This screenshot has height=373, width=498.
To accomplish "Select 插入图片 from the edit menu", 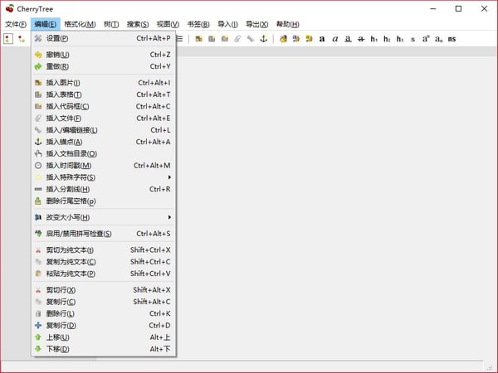I will pyautogui.click(x=63, y=83).
